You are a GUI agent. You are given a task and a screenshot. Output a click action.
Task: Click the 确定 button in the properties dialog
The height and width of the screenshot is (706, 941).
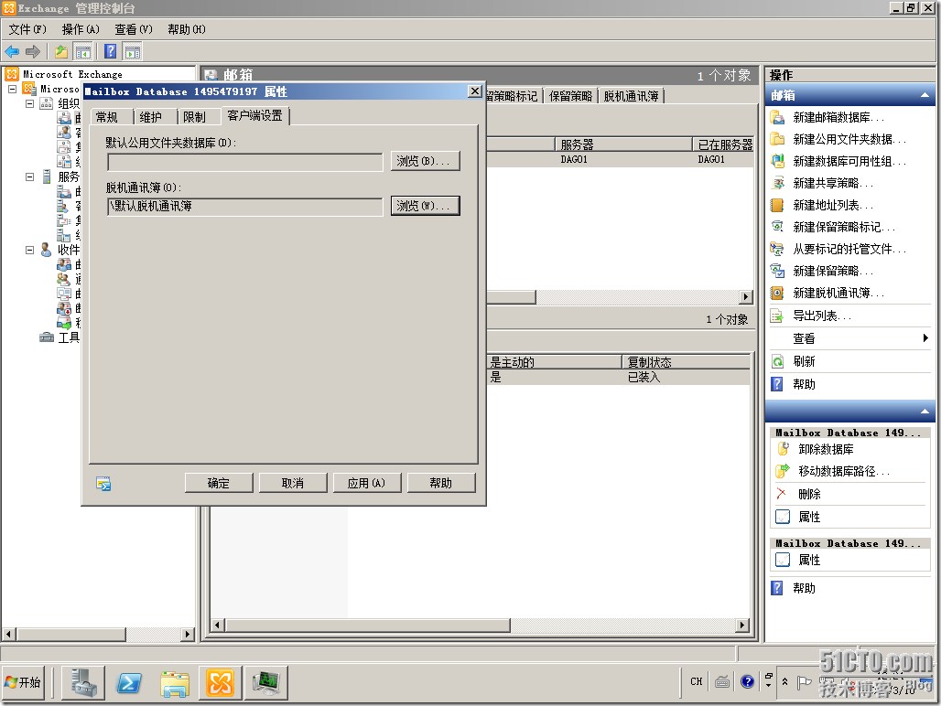click(218, 482)
